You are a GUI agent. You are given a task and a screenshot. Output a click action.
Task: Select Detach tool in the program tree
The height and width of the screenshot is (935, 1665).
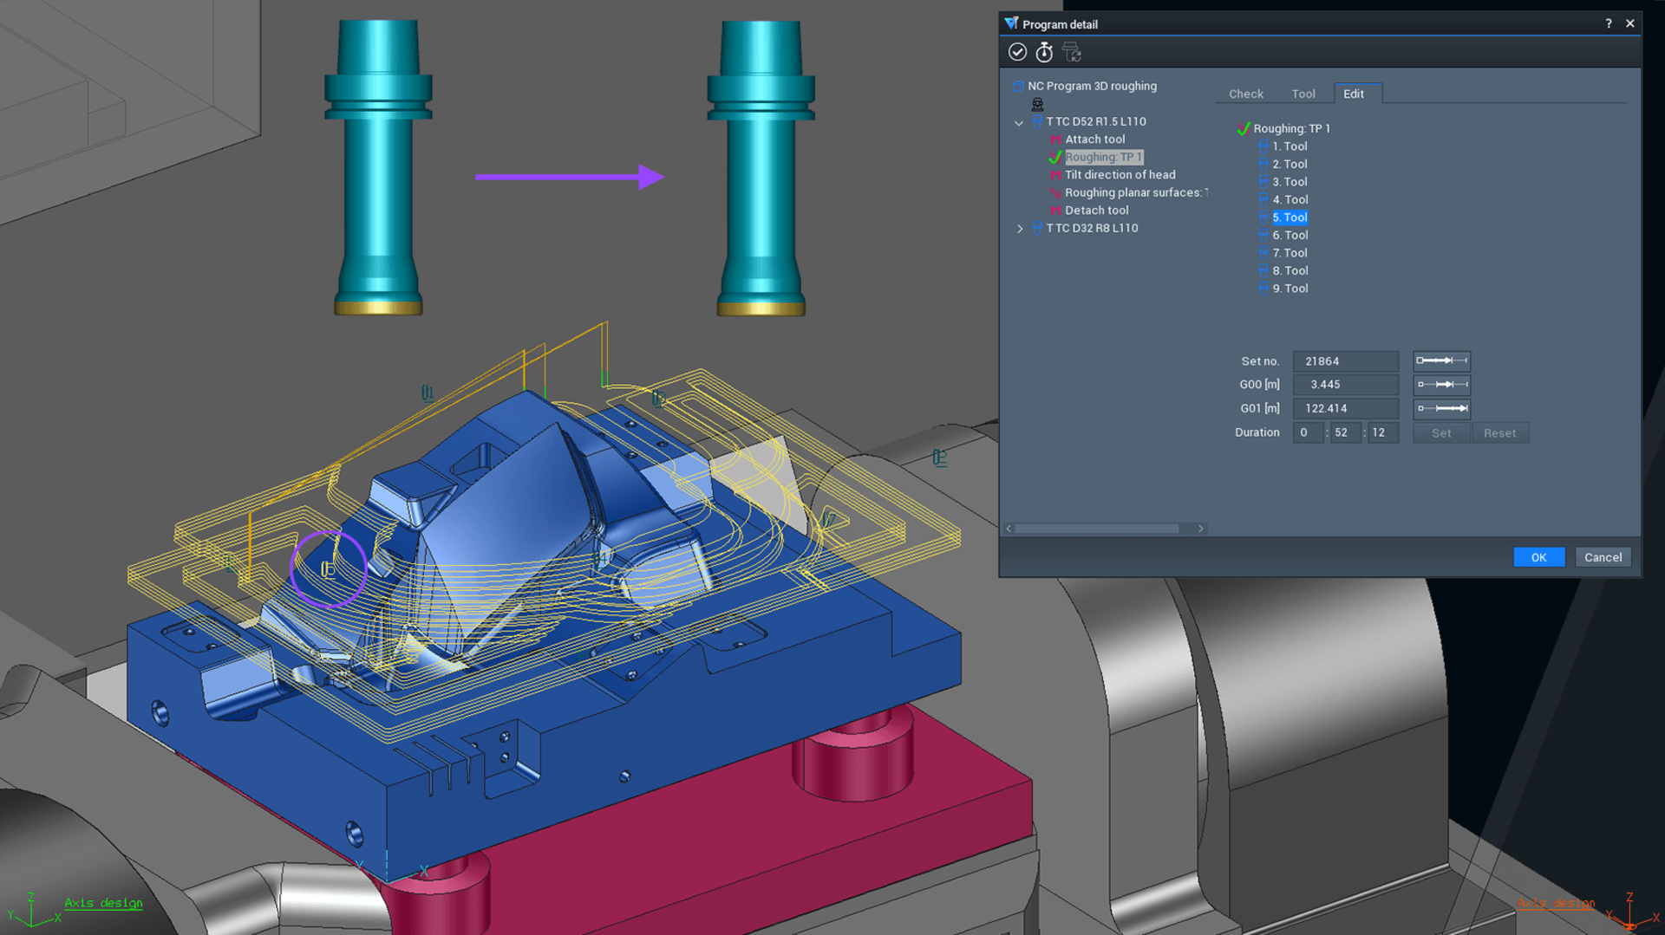coord(1096,211)
